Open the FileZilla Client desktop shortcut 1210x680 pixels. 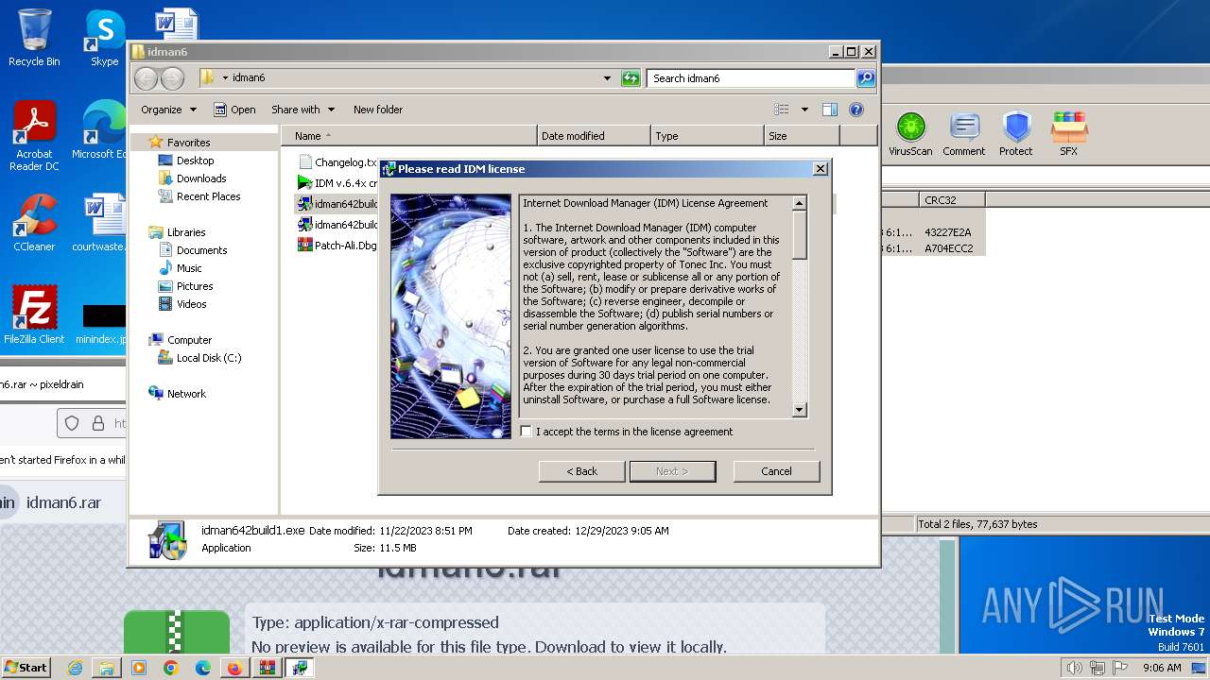[x=34, y=314]
